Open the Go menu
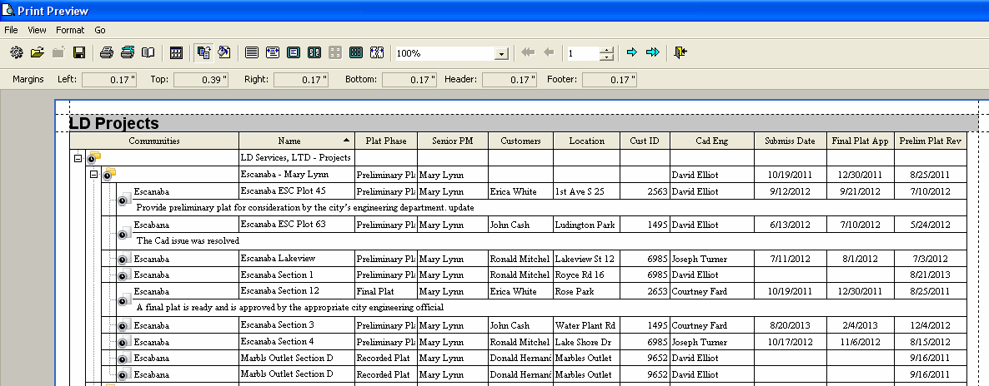This screenshot has height=386, width=989. 100,30
